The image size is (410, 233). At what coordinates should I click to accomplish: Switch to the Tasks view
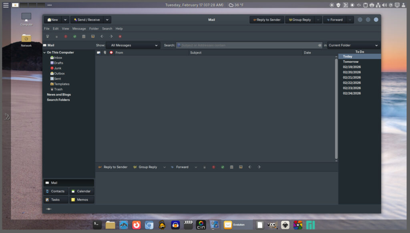pos(56,199)
